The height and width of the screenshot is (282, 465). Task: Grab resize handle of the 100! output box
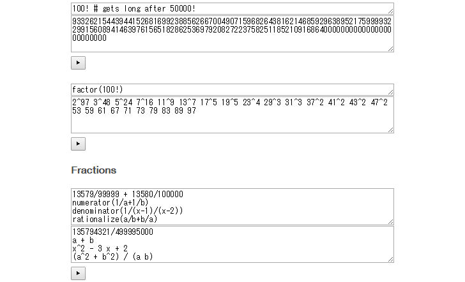(390, 49)
